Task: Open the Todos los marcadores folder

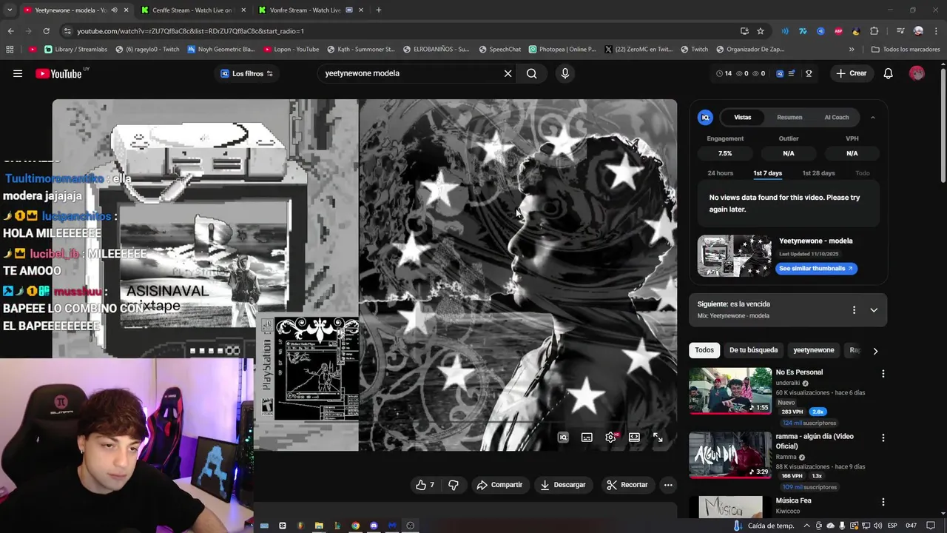Action: (x=906, y=50)
